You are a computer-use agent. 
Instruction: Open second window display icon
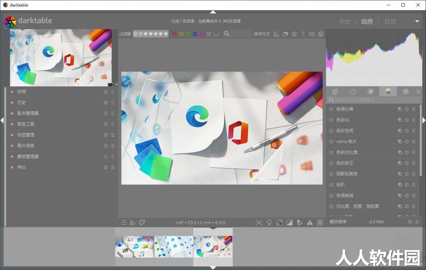click(142, 223)
